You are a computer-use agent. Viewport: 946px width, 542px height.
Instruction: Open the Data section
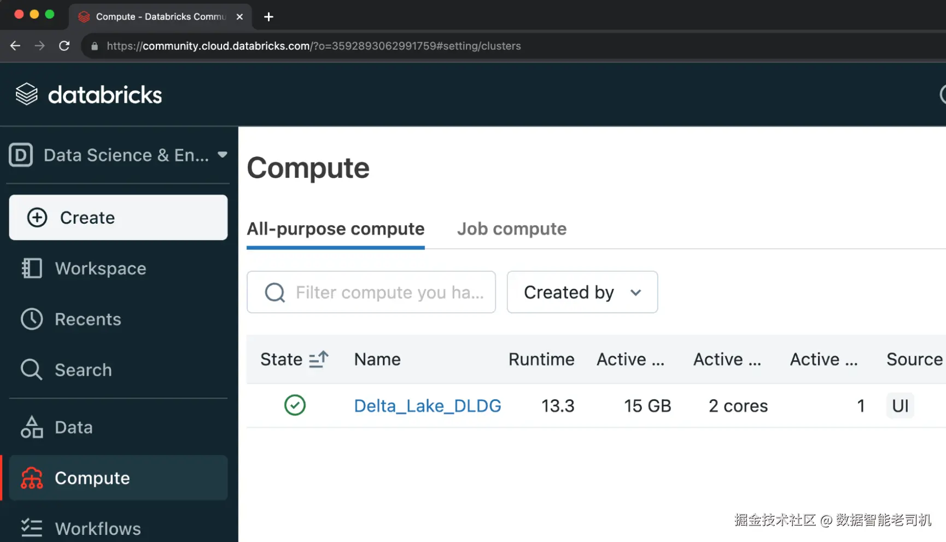[x=73, y=427]
